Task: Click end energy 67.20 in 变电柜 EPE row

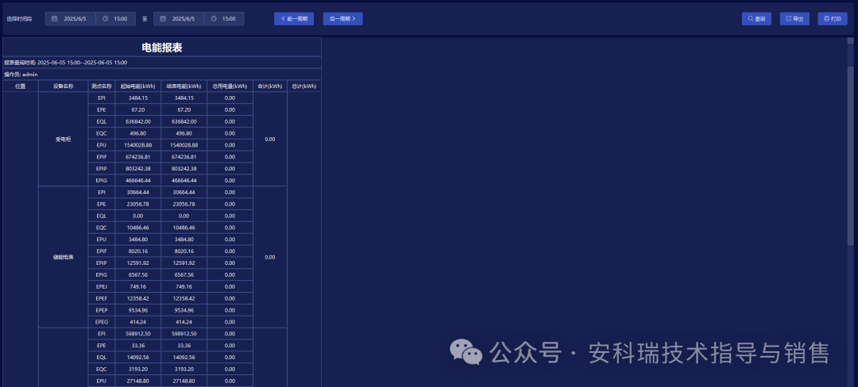Action: pyautogui.click(x=184, y=109)
